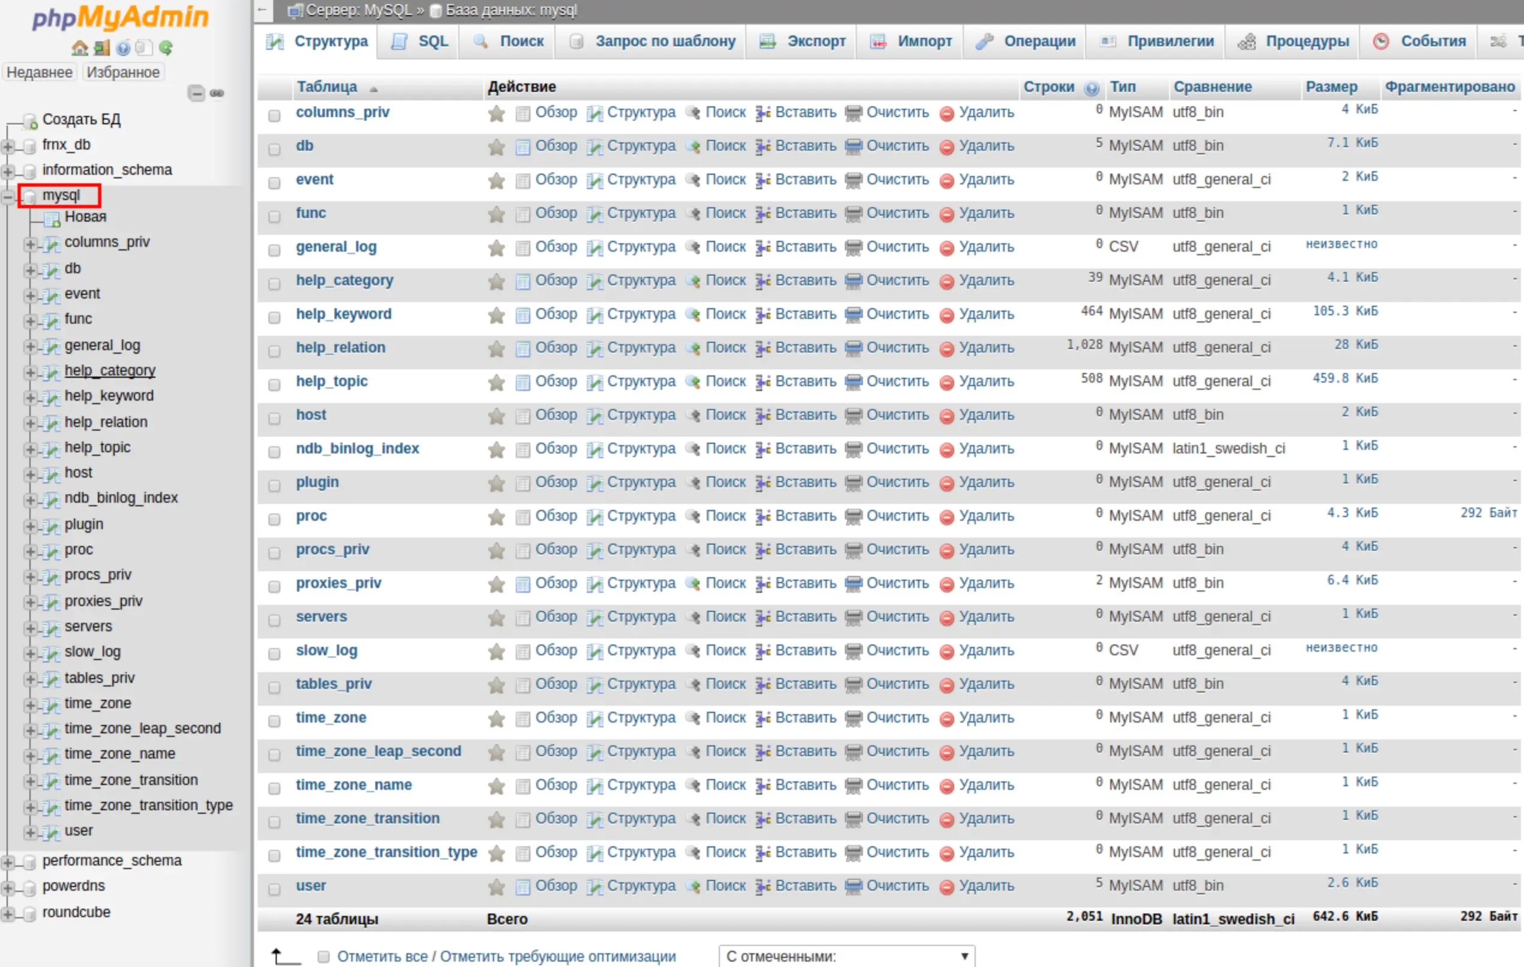Select checkbox for time_zone table
This screenshot has height=967, width=1524.
[x=274, y=721]
